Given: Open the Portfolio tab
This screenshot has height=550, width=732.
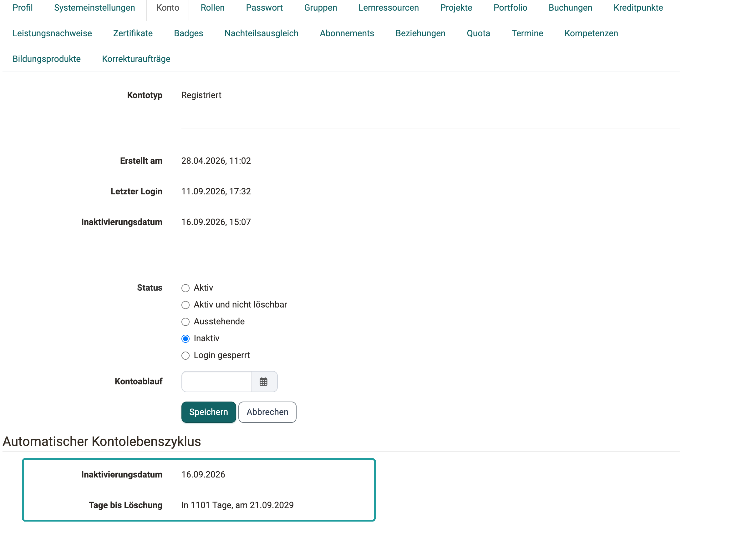Looking at the screenshot, I should coord(511,7).
